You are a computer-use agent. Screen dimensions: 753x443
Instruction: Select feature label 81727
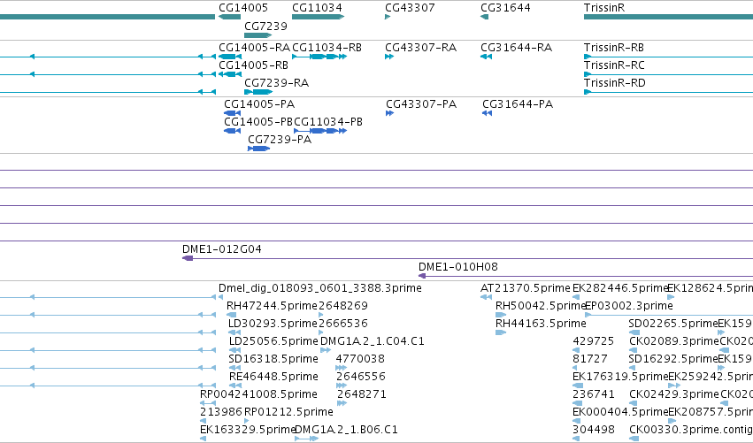(589, 359)
